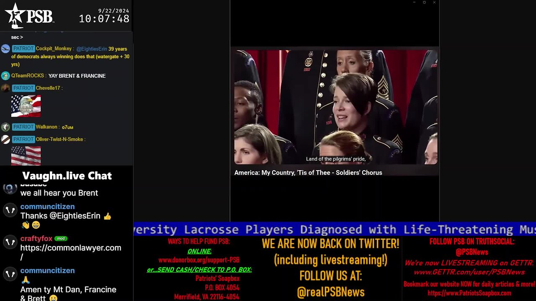Maximize the video player window
The width and height of the screenshot is (536, 301).
point(424,3)
